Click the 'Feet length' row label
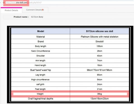Image resolution: width=134 pixels, height=104 pixels. (x=40, y=89)
